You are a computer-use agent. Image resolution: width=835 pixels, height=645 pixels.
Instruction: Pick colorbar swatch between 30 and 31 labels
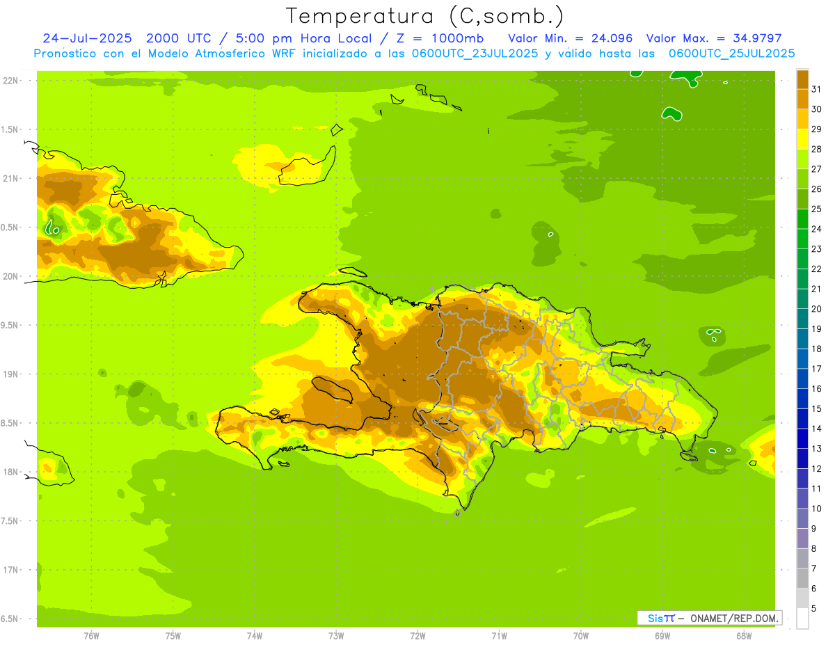coord(802,99)
